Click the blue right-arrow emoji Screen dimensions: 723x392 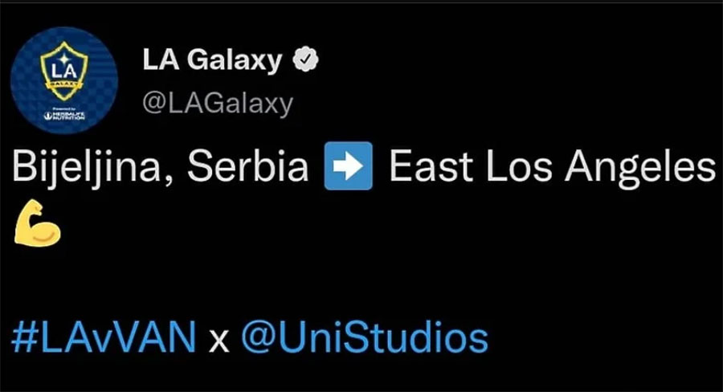click(x=348, y=166)
